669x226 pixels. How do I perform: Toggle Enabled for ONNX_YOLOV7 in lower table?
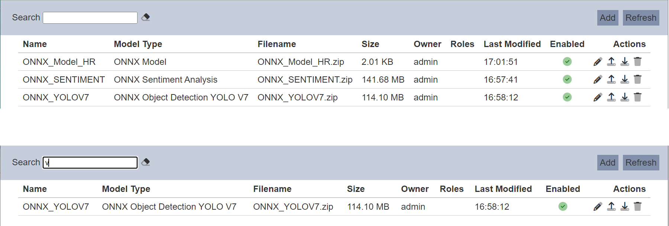563,206
